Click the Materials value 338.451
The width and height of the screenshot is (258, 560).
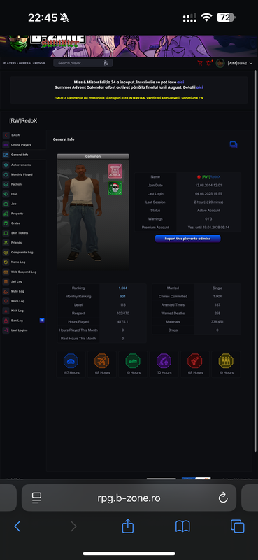point(217,322)
